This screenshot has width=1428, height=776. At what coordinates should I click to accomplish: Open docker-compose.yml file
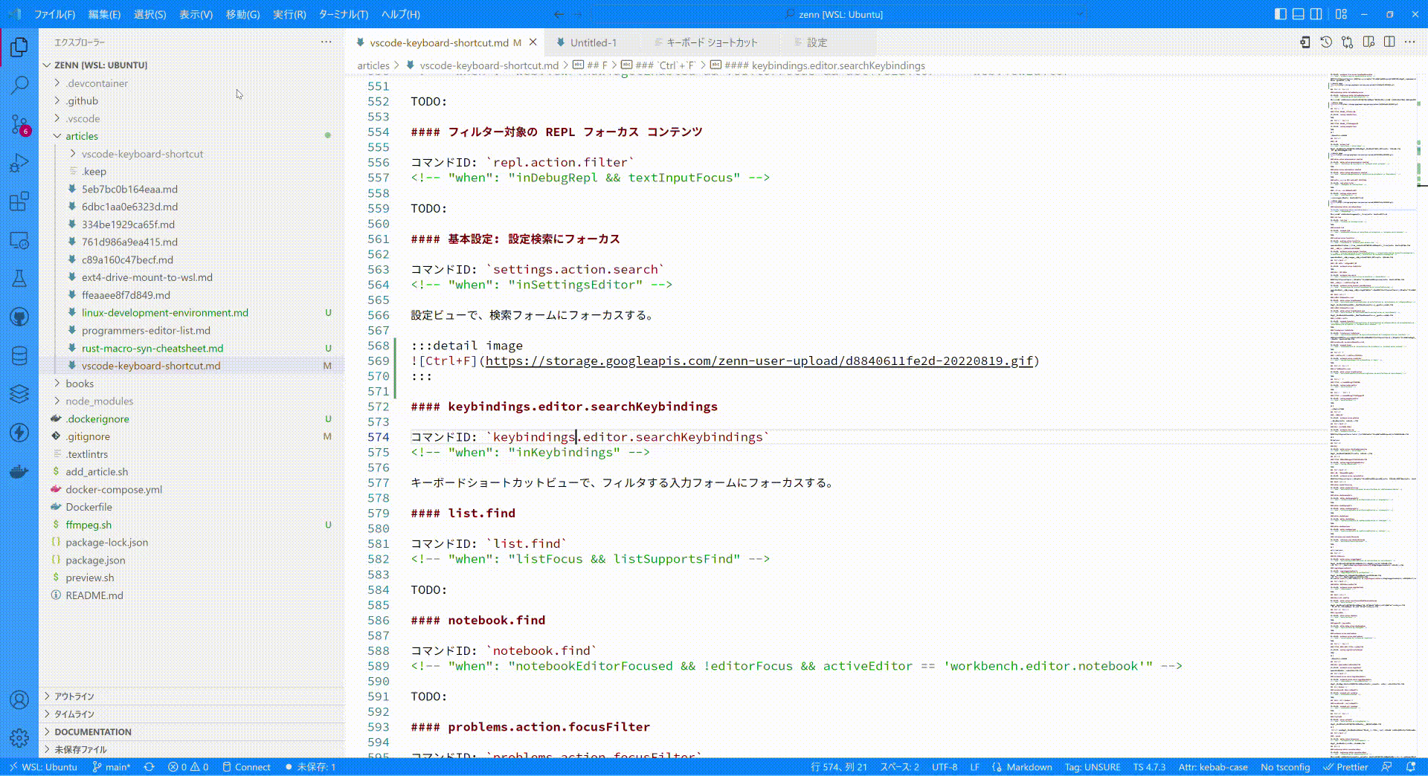(113, 489)
